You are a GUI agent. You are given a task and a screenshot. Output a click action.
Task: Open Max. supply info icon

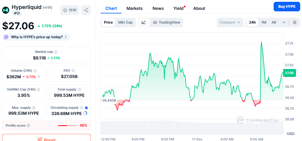point(34,108)
